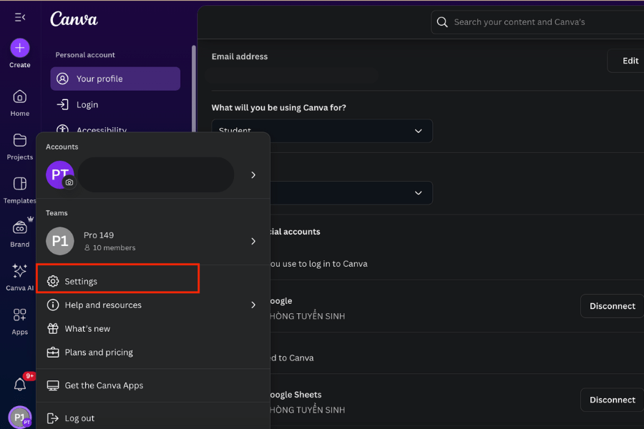The image size is (644, 429).
Task: Open Templates in sidebar
Action: [x=20, y=190]
